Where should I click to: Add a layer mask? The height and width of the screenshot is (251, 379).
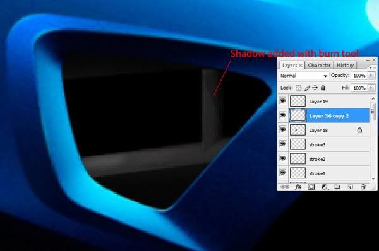(311, 187)
